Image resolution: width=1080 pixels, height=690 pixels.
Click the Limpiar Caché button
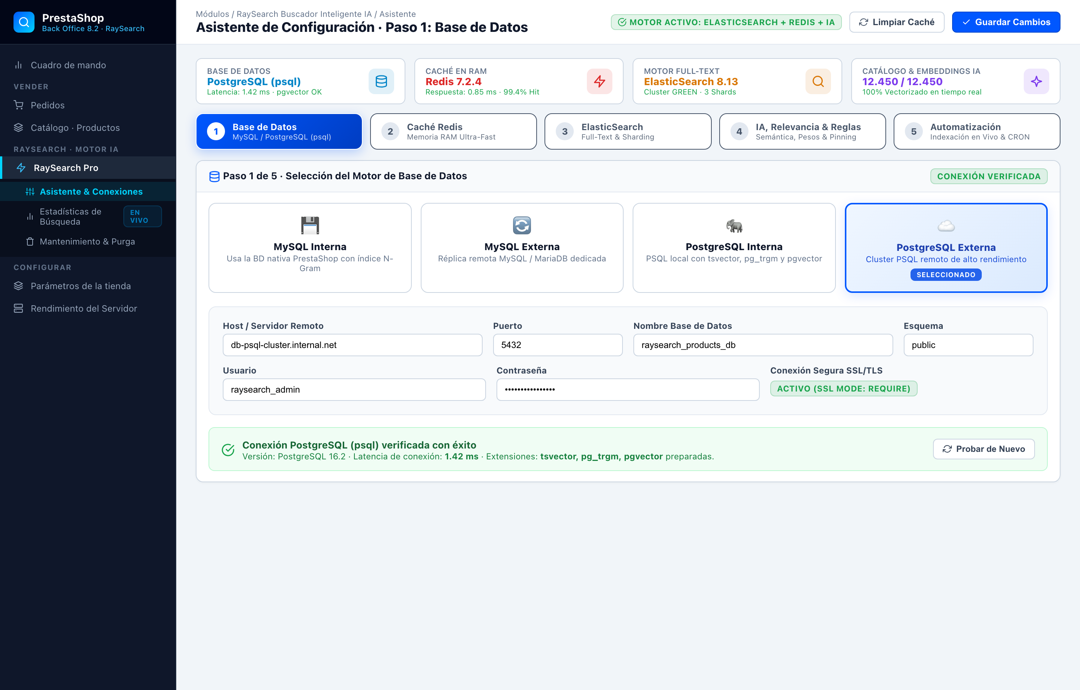[896, 22]
